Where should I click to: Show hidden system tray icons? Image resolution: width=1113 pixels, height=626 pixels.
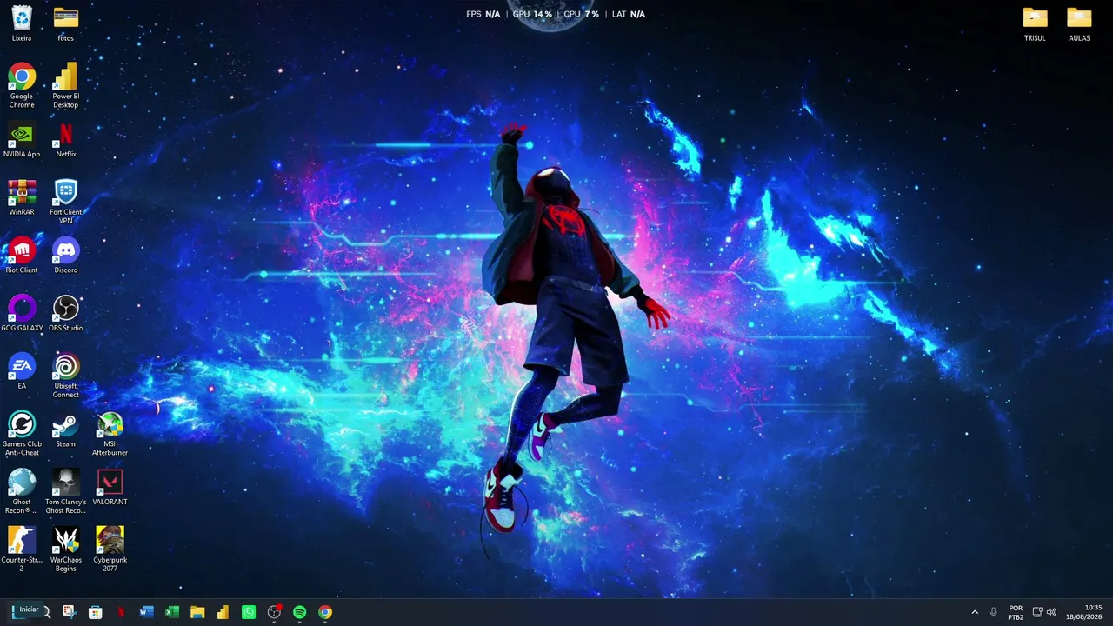point(975,612)
